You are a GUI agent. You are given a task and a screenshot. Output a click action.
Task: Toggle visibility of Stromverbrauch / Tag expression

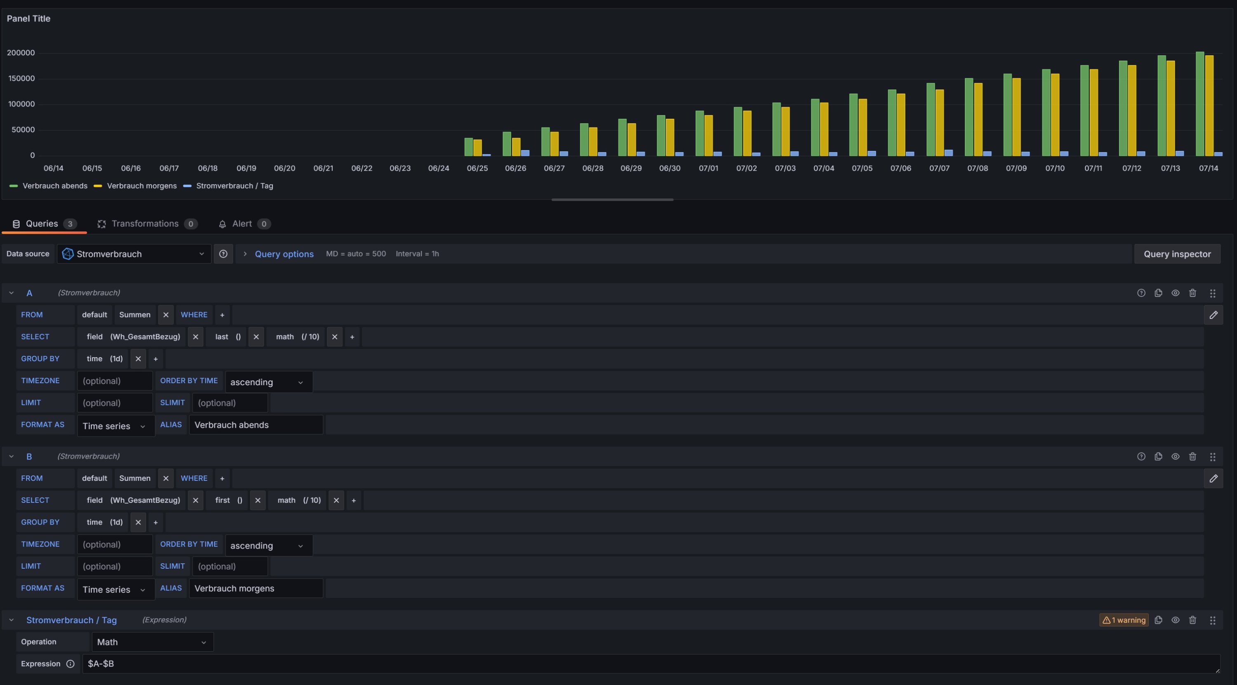point(1176,620)
